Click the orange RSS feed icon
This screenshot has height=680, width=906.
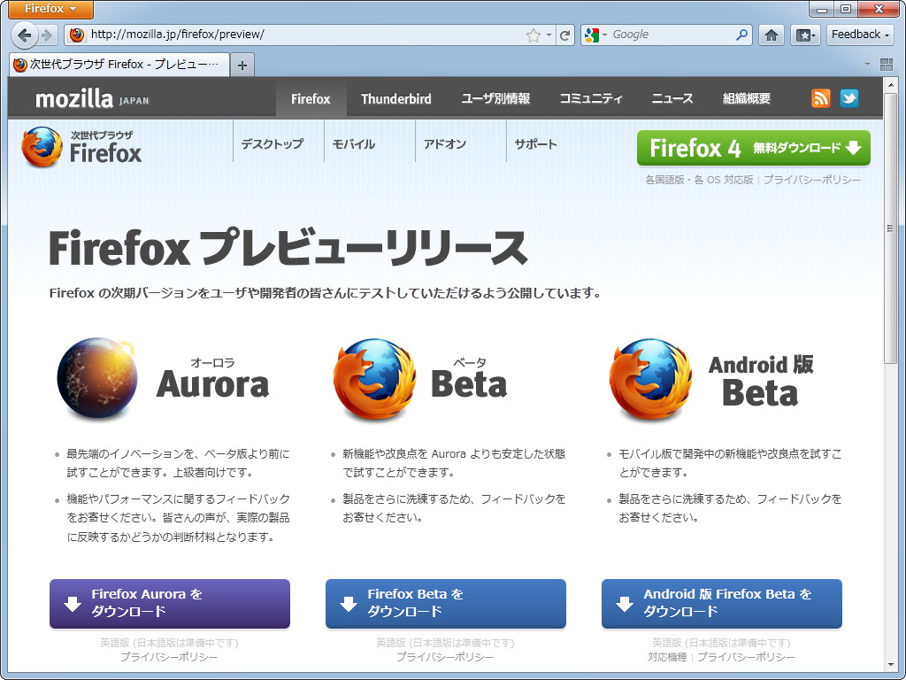pyautogui.click(x=820, y=97)
